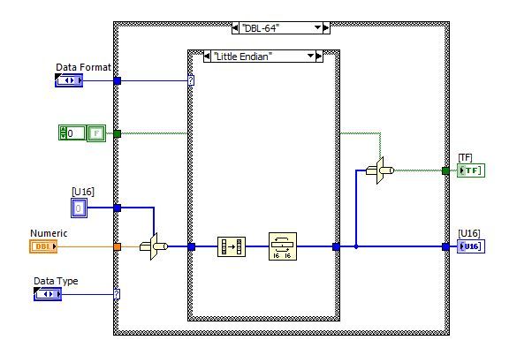
Task: Select the [U16] array constant input
Action: pyautogui.click(x=80, y=208)
